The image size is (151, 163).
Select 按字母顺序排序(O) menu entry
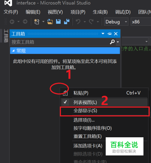point(104,128)
